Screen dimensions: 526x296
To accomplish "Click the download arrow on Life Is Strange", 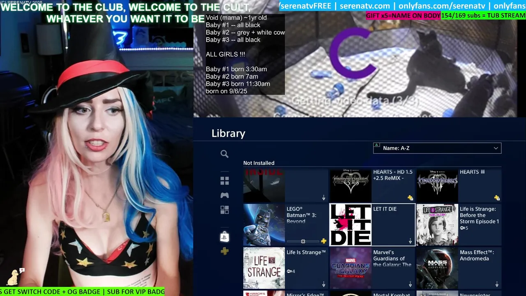I will (x=323, y=284).
